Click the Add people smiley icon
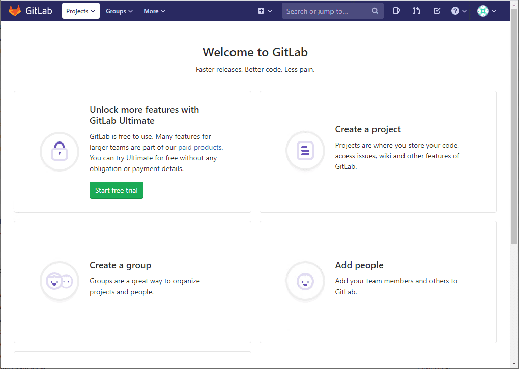Viewport: 519px width, 369px height. (305, 281)
